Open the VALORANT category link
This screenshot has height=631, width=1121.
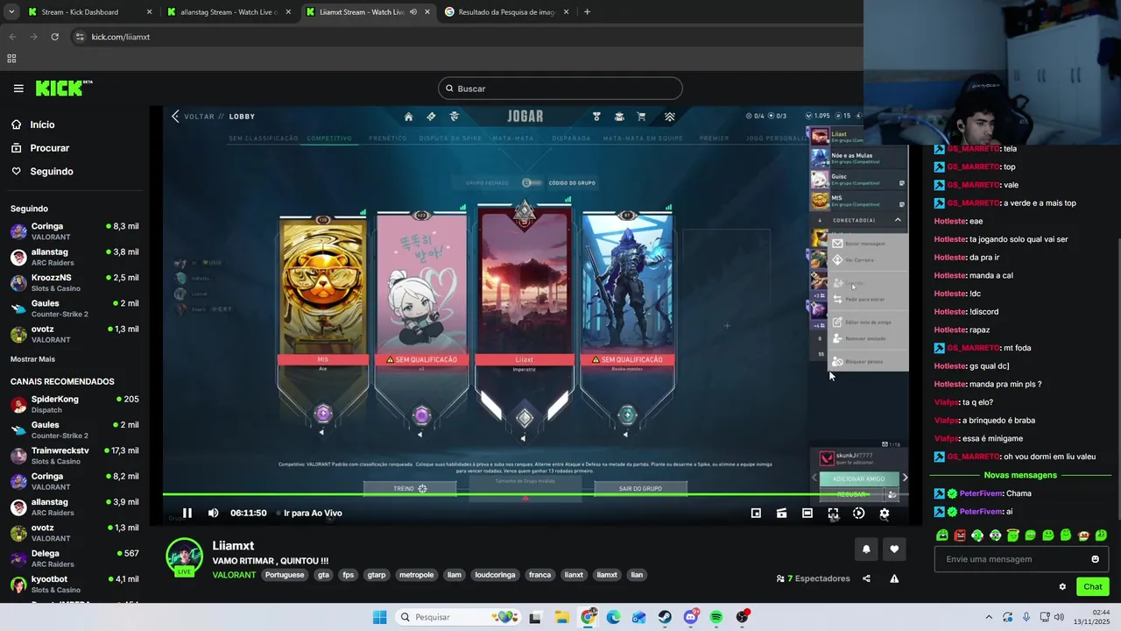(234, 575)
